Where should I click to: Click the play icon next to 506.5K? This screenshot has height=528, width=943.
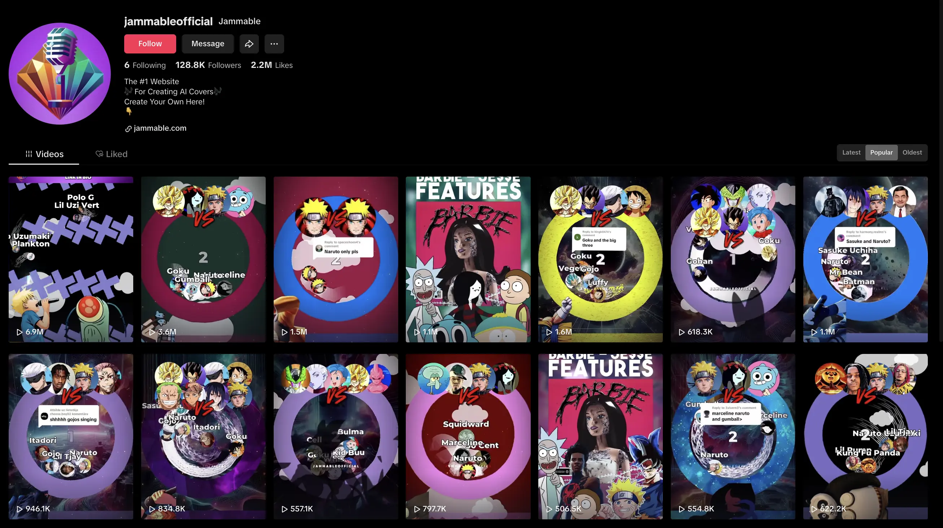coord(549,509)
